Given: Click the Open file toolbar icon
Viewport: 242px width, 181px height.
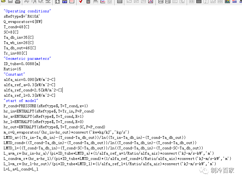Looking at the screenshot, I should pyautogui.click(x=3, y=1).
